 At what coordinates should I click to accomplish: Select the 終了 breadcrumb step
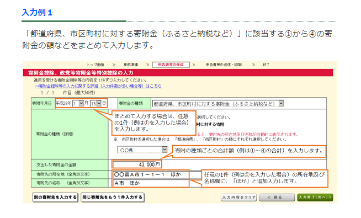(266, 65)
